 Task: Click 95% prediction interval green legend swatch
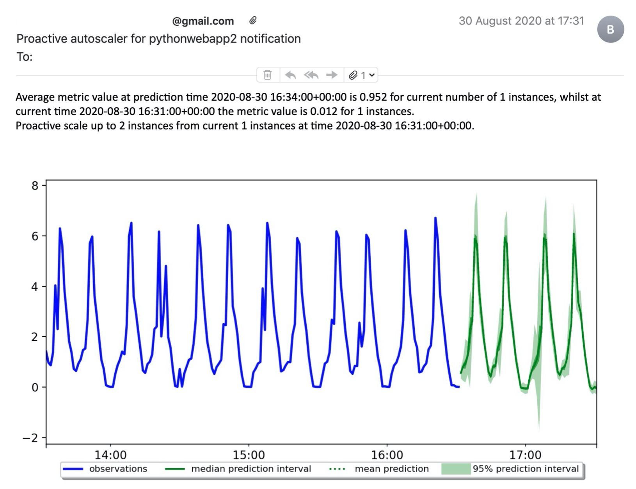pyautogui.click(x=456, y=469)
